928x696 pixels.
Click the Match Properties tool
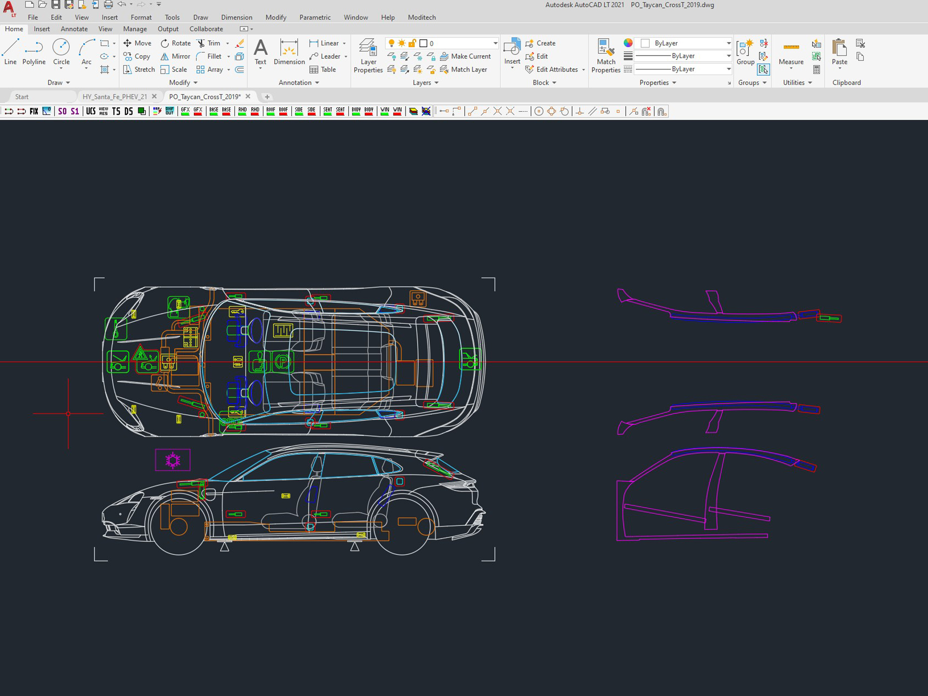pyautogui.click(x=606, y=56)
